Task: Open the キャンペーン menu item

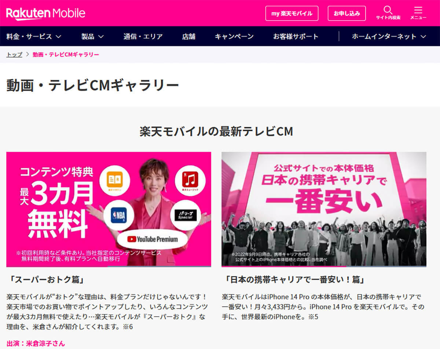Action: coord(234,36)
